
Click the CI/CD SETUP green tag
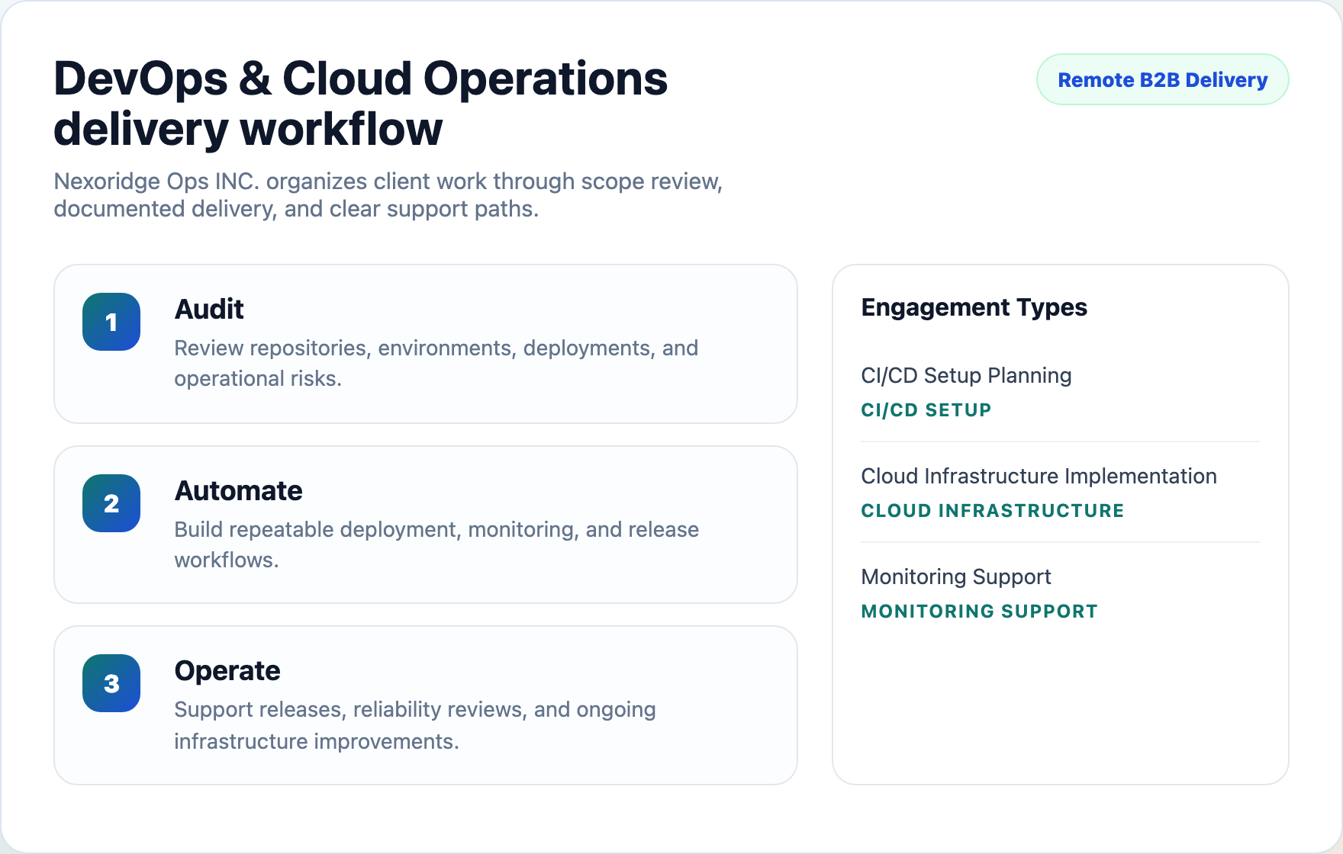[926, 410]
